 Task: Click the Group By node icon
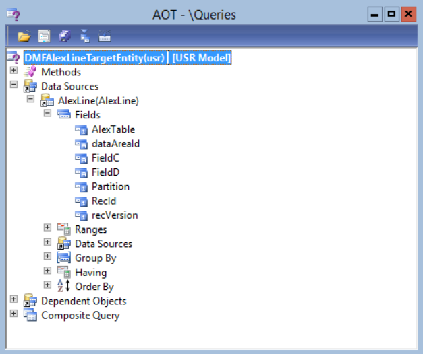(64, 258)
